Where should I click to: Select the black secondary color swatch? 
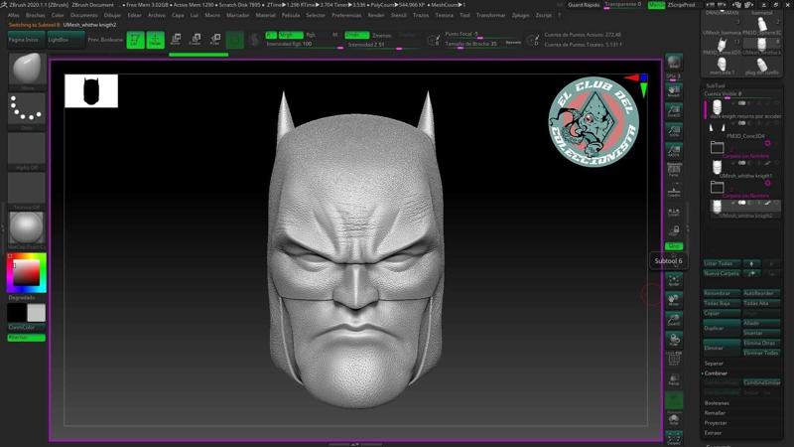point(16,313)
